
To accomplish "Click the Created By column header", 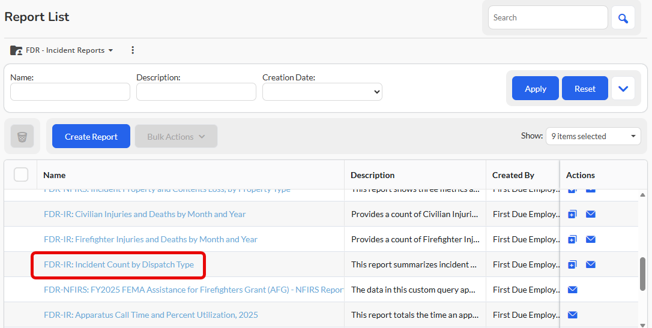I will pos(513,175).
